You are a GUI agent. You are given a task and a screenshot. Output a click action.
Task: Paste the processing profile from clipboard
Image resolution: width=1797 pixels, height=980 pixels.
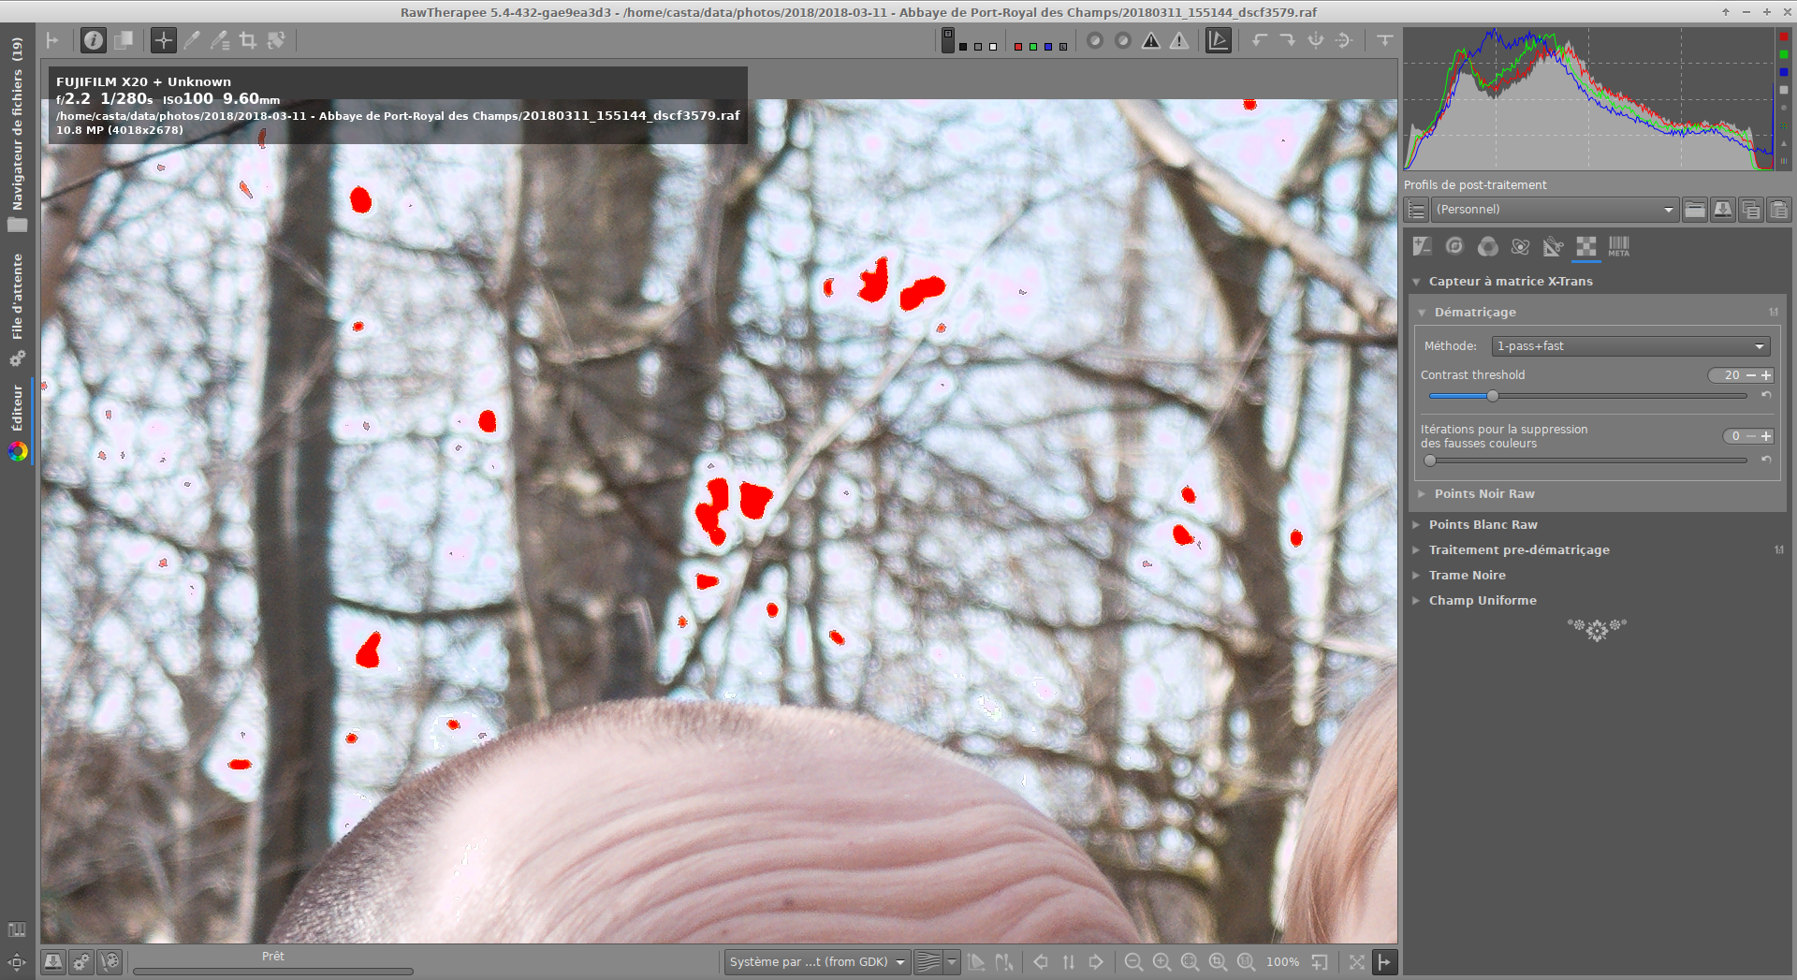pyautogui.click(x=1778, y=210)
